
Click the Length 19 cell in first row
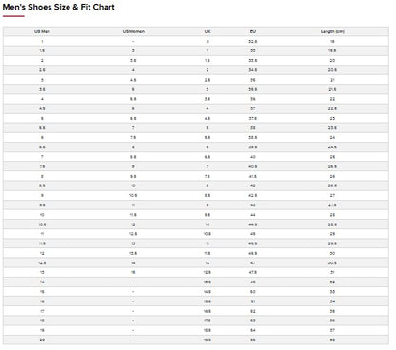(332, 42)
